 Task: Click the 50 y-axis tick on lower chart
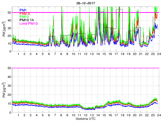pyautogui.click(x=9, y=68)
